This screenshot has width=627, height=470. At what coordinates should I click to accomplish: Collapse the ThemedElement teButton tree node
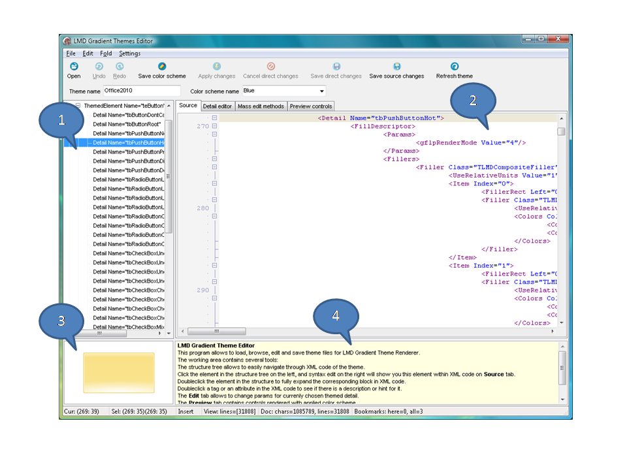[78, 106]
